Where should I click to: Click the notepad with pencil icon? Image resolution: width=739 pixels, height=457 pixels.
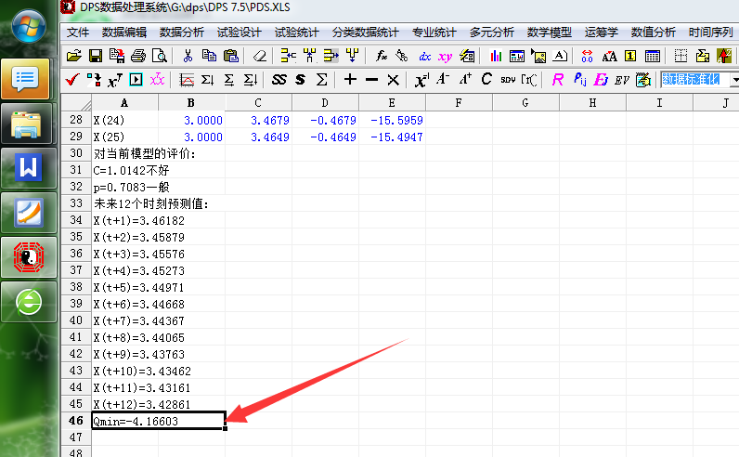tap(643, 80)
